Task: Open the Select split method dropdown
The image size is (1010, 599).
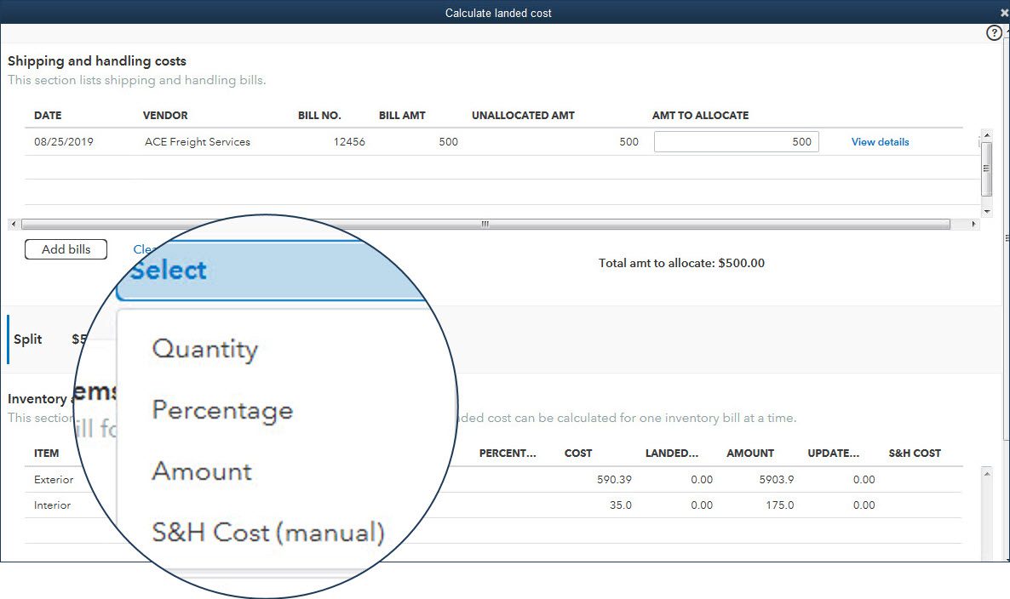Action: (x=273, y=271)
